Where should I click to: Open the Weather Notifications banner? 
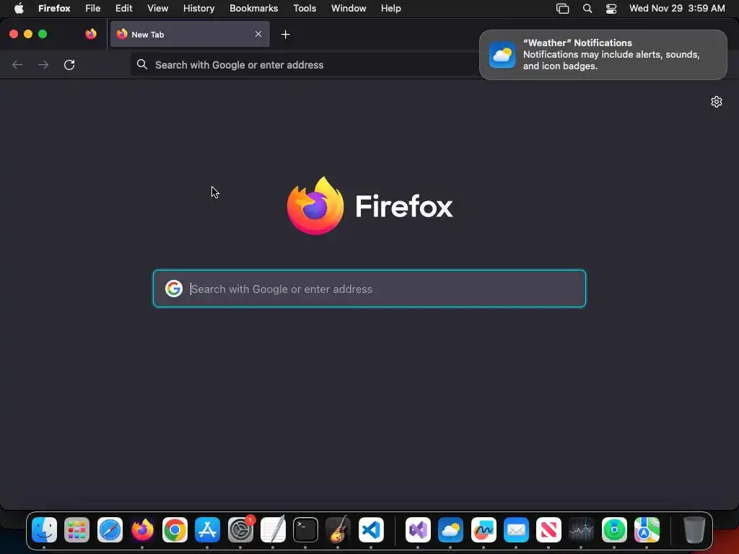click(603, 55)
